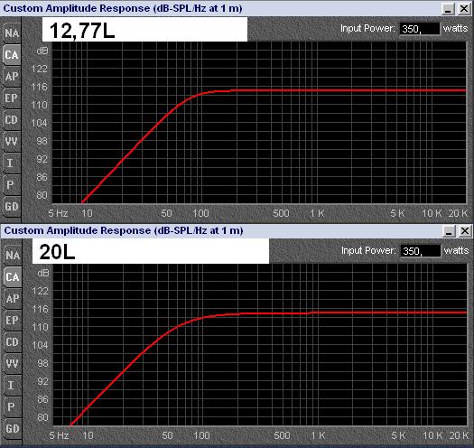Open the EP tab in the bottom window

[x=13, y=320]
